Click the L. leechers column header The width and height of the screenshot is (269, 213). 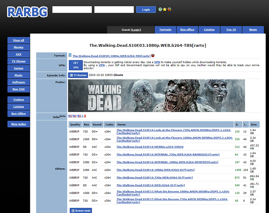point(246,125)
